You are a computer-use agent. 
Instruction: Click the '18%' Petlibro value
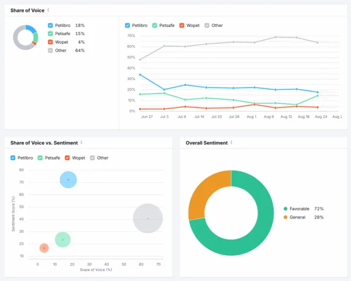click(x=80, y=25)
